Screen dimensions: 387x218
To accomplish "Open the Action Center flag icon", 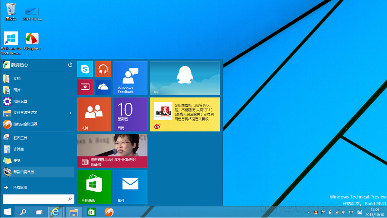I will coord(323,212).
